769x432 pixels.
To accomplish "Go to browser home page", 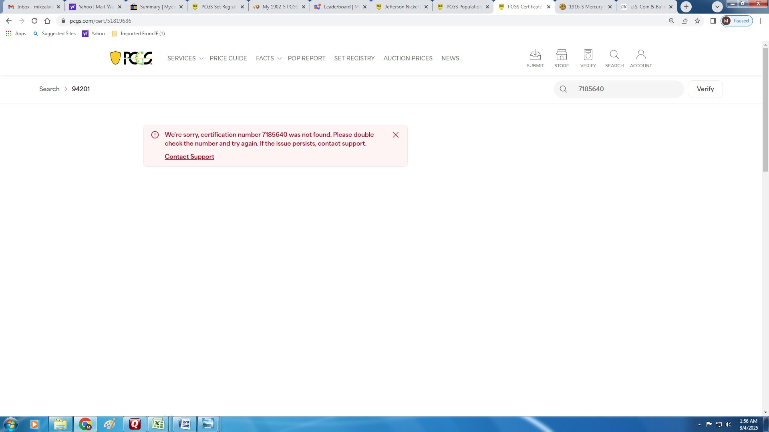I will coord(47,21).
